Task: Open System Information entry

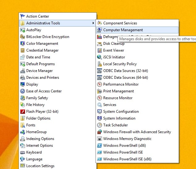Action: (x=137, y=118)
